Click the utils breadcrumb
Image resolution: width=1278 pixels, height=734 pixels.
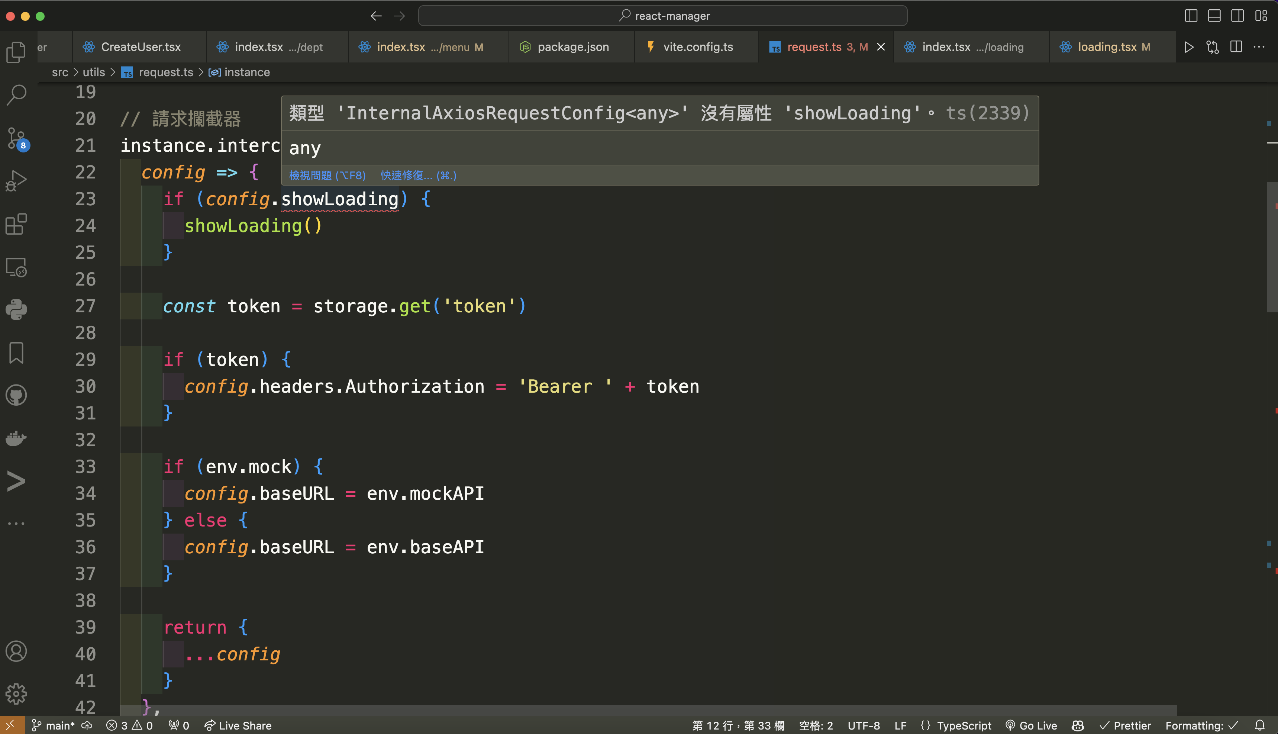94,72
